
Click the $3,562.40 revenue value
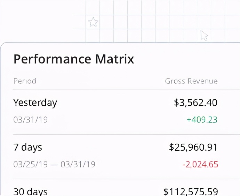click(195, 103)
